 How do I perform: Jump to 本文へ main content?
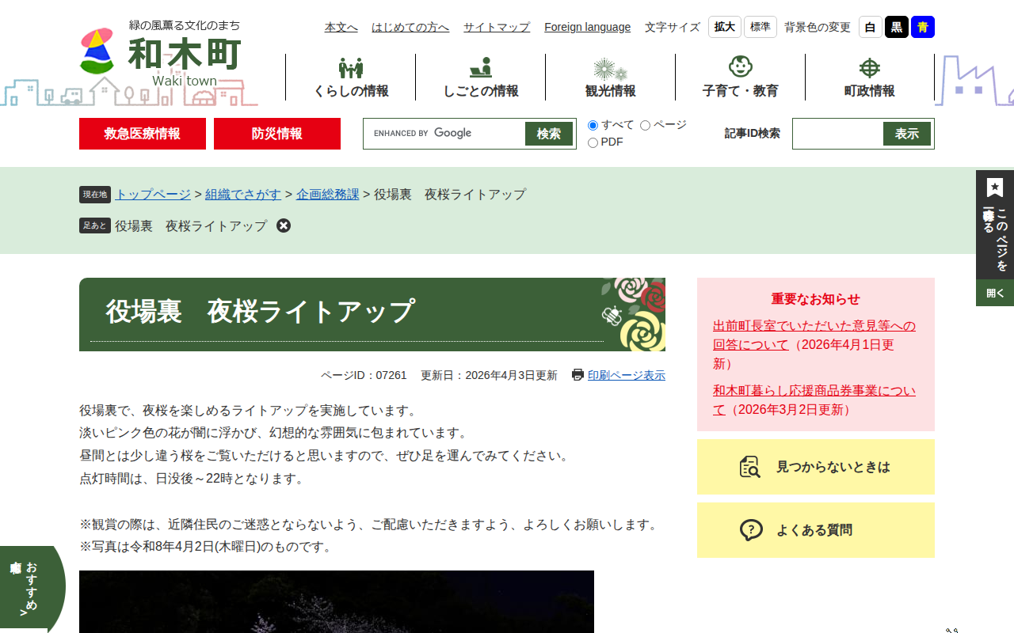pos(341,27)
